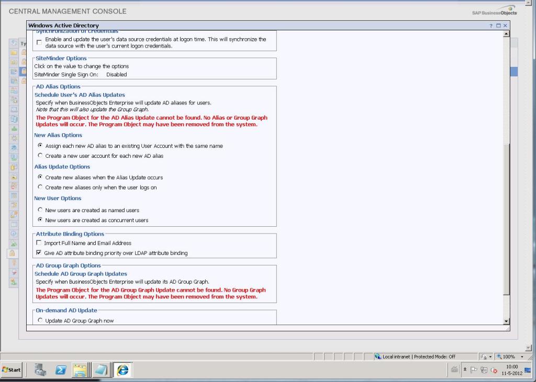Click the security zone globe icon in the status bar
This screenshot has width=536, height=382.
pos(378,356)
